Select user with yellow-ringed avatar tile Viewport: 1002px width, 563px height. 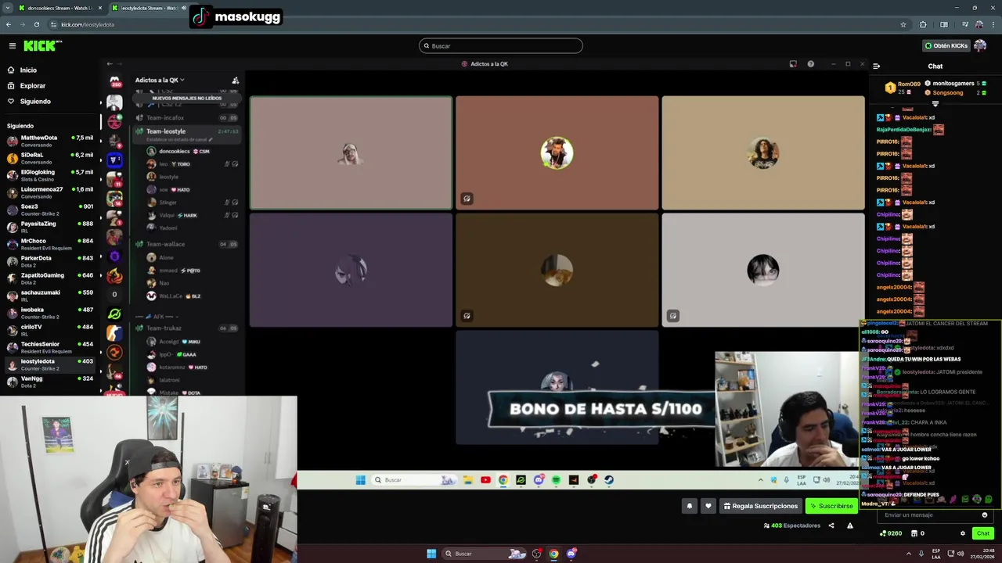[x=557, y=153]
